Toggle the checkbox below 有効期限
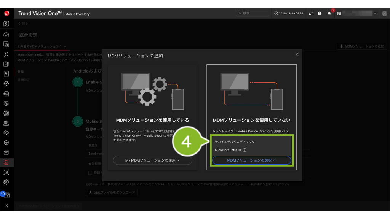The height and width of the screenshot is (219, 390). (x=90, y=173)
